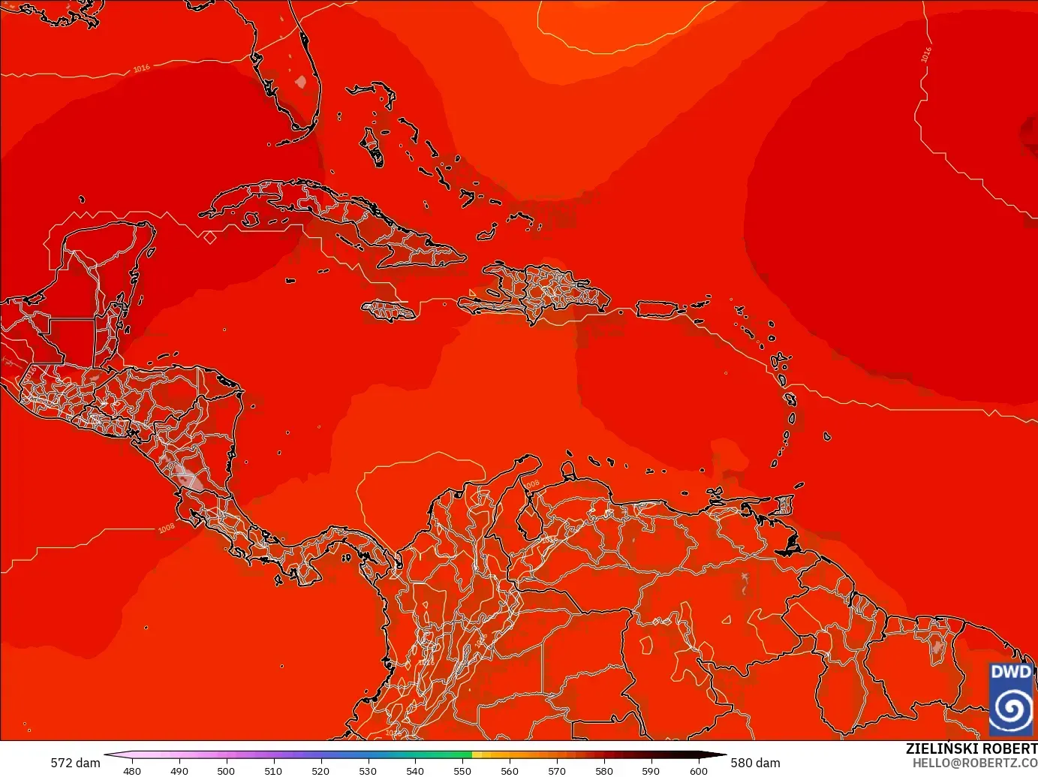The height and width of the screenshot is (777, 1038).
Task: Click the '580 dam' maximum label
Action: [755, 763]
